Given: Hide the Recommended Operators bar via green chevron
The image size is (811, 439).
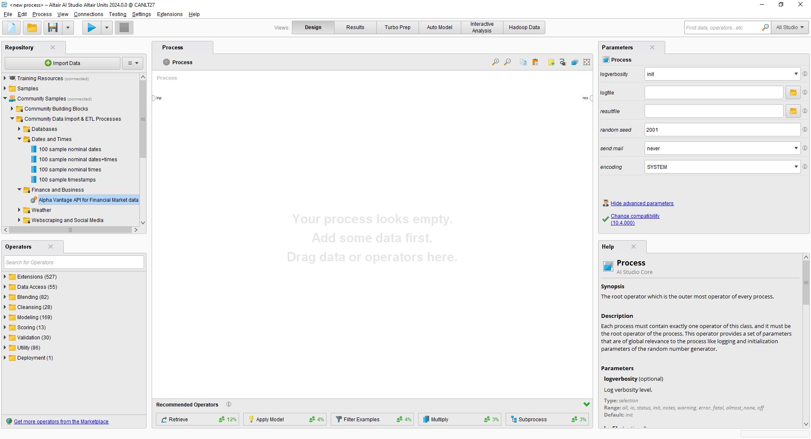Looking at the screenshot, I should click(586, 404).
